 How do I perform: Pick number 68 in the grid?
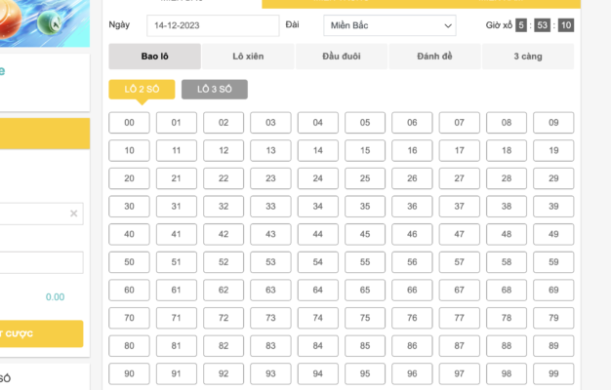pyautogui.click(x=506, y=291)
